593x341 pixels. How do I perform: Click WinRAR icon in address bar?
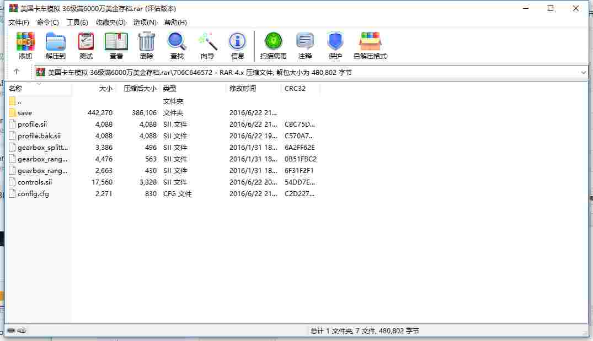(x=41, y=72)
